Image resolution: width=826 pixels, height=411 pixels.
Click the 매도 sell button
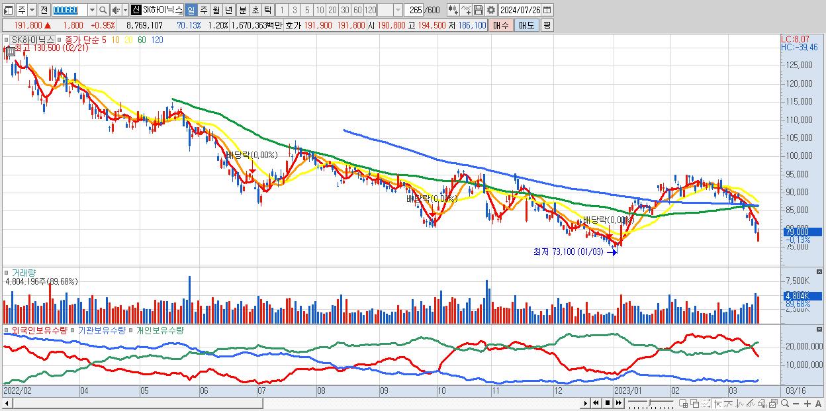pos(526,25)
